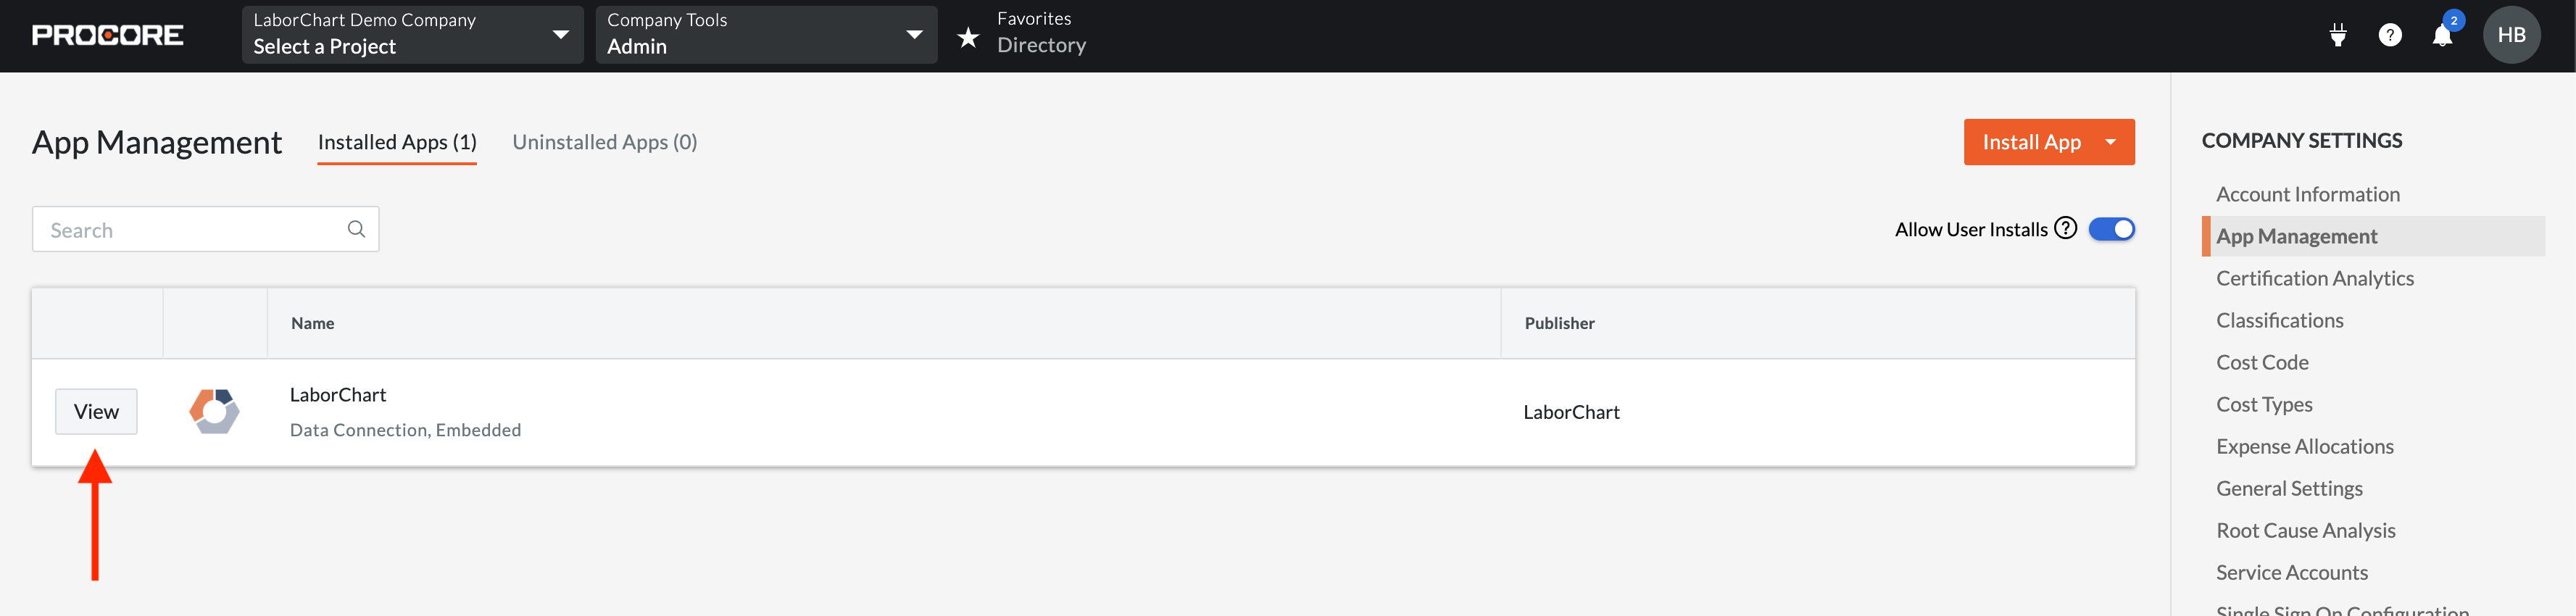Open the App Marketplace plug icon
The image size is (2576, 616).
tap(2337, 35)
